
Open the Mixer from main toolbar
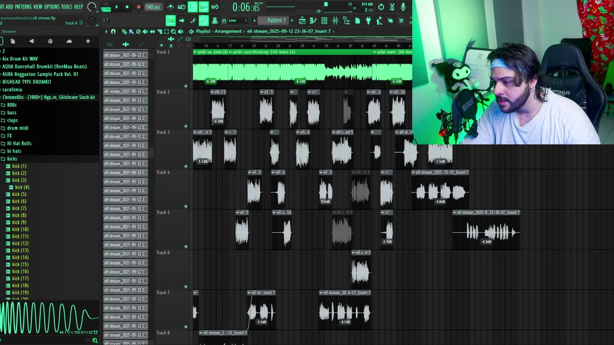335,20
